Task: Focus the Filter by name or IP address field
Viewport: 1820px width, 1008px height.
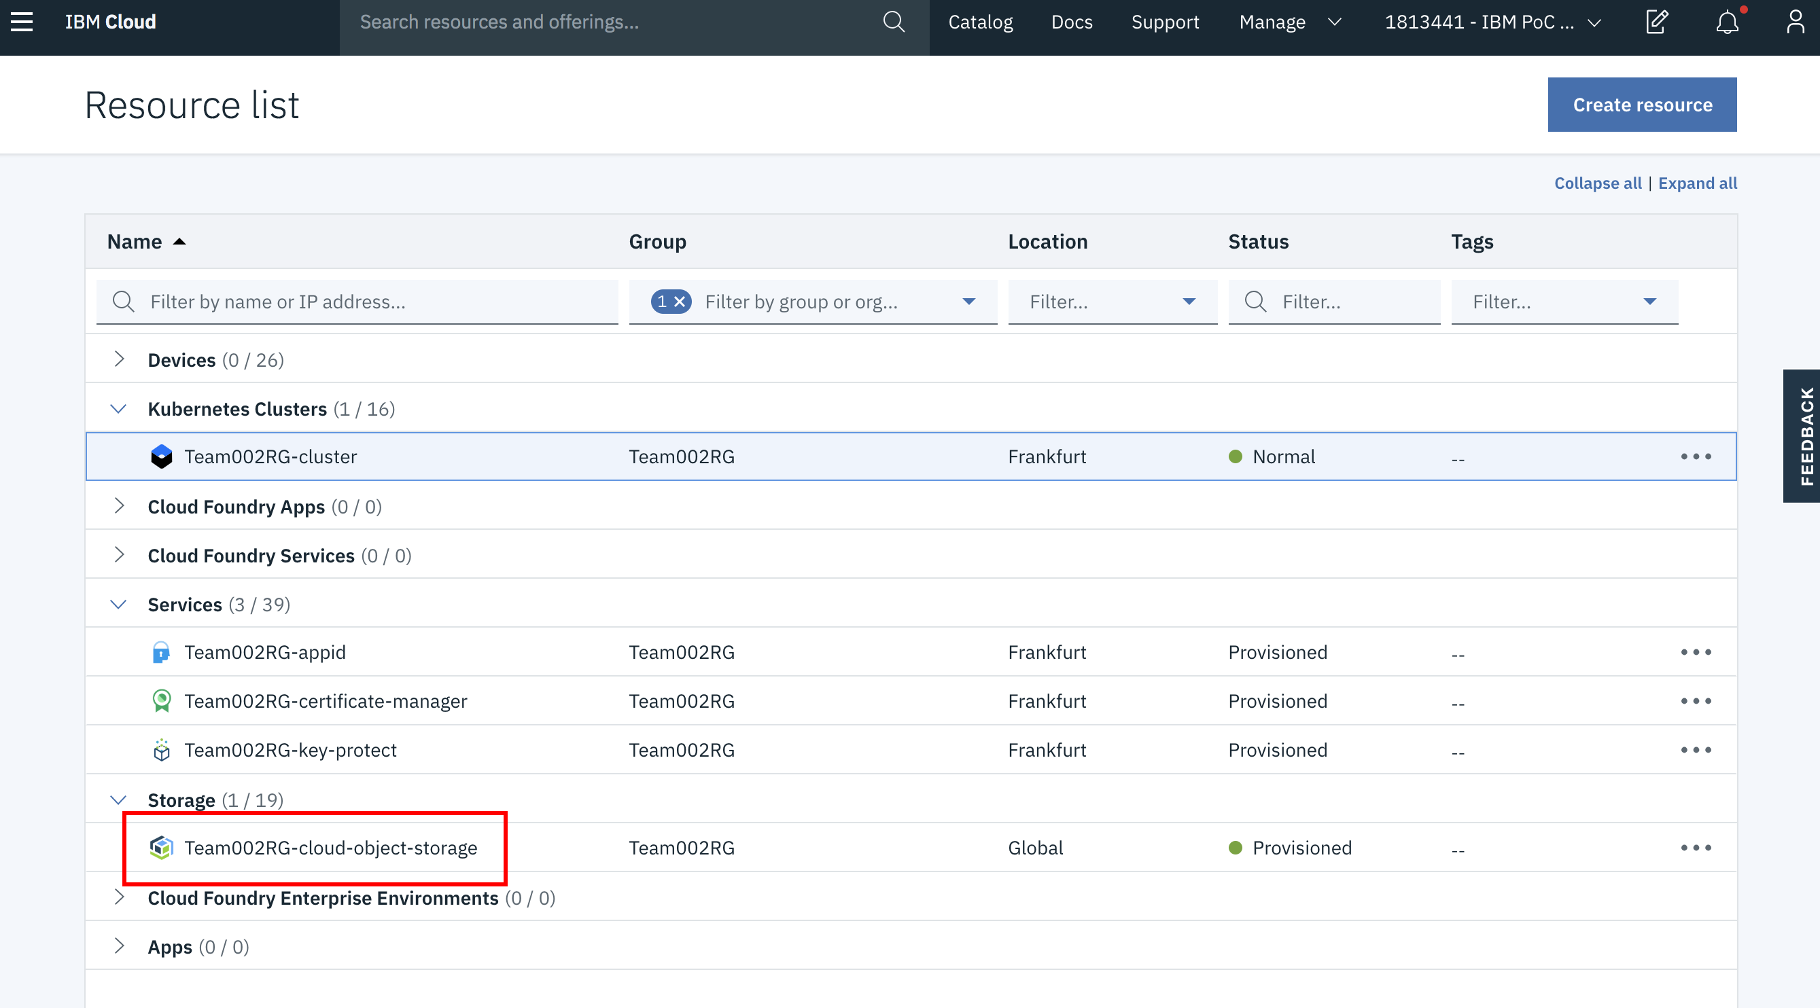Action: (x=357, y=302)
